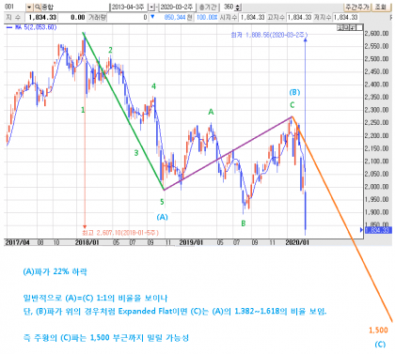Click the end date field 2020-03-2주
Viewport: 395px width, 354px height.
coord(177,7)
